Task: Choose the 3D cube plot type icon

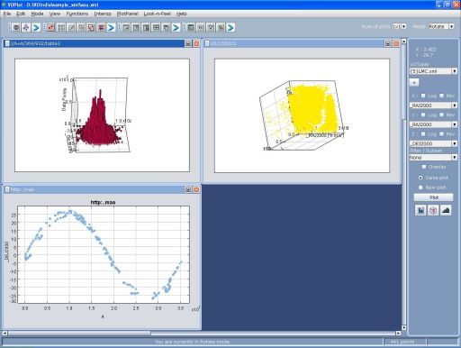Action: [433, 210]
